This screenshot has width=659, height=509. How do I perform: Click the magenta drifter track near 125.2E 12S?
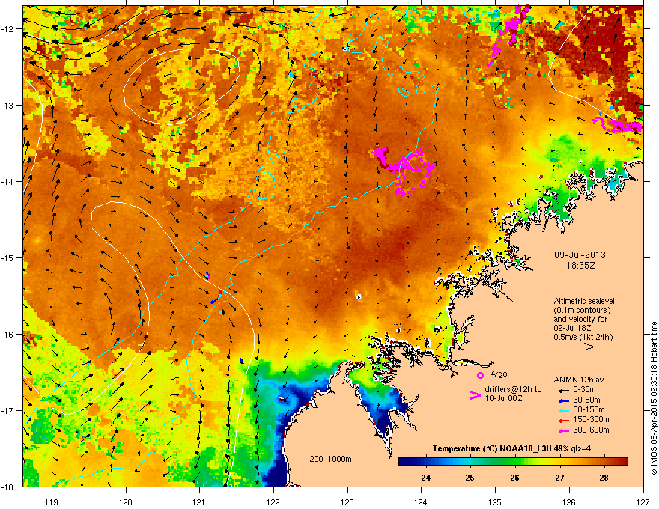[508, 36]
